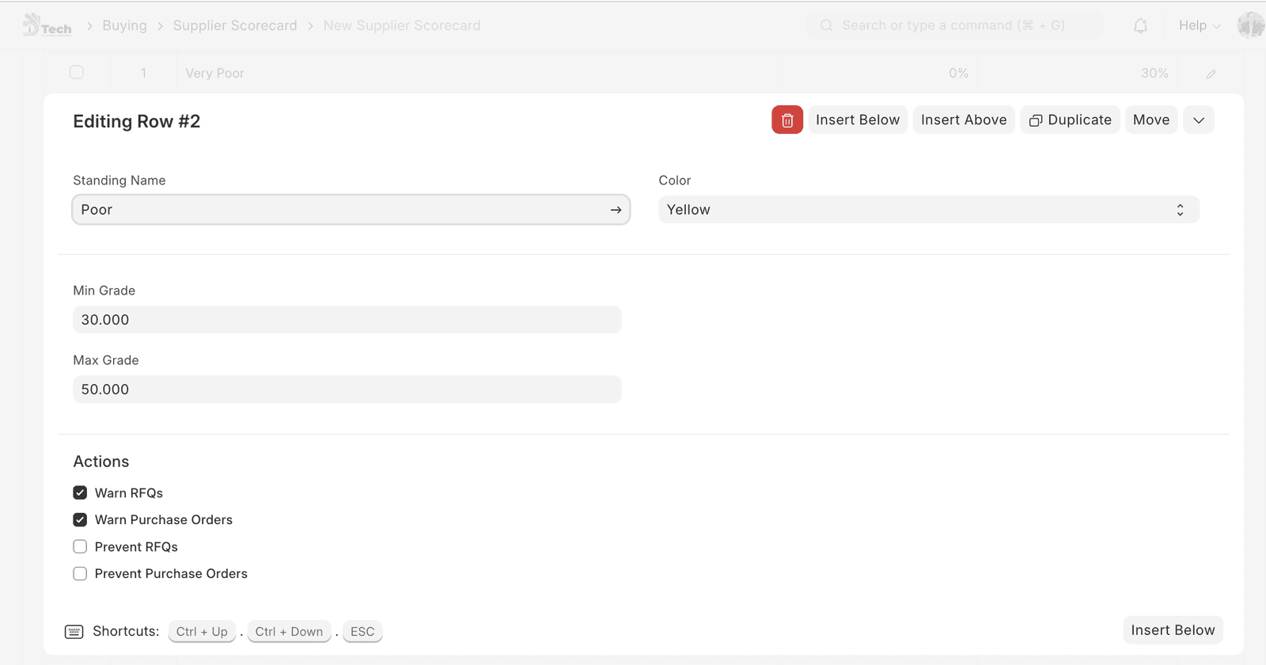Uncheck the Warn RFQs checkbox
The image size is (1266, 665).
click(x=80, y=493)
